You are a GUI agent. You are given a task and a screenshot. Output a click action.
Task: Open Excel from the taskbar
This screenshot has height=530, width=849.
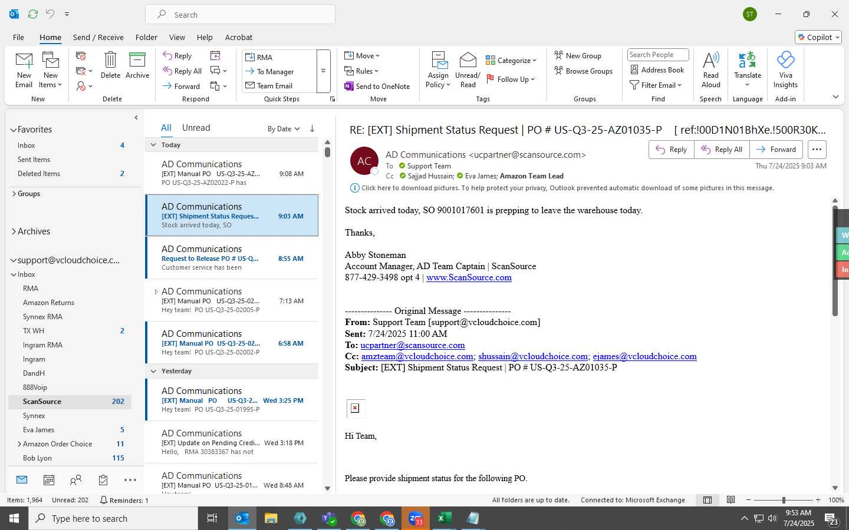tap(444, 518)
